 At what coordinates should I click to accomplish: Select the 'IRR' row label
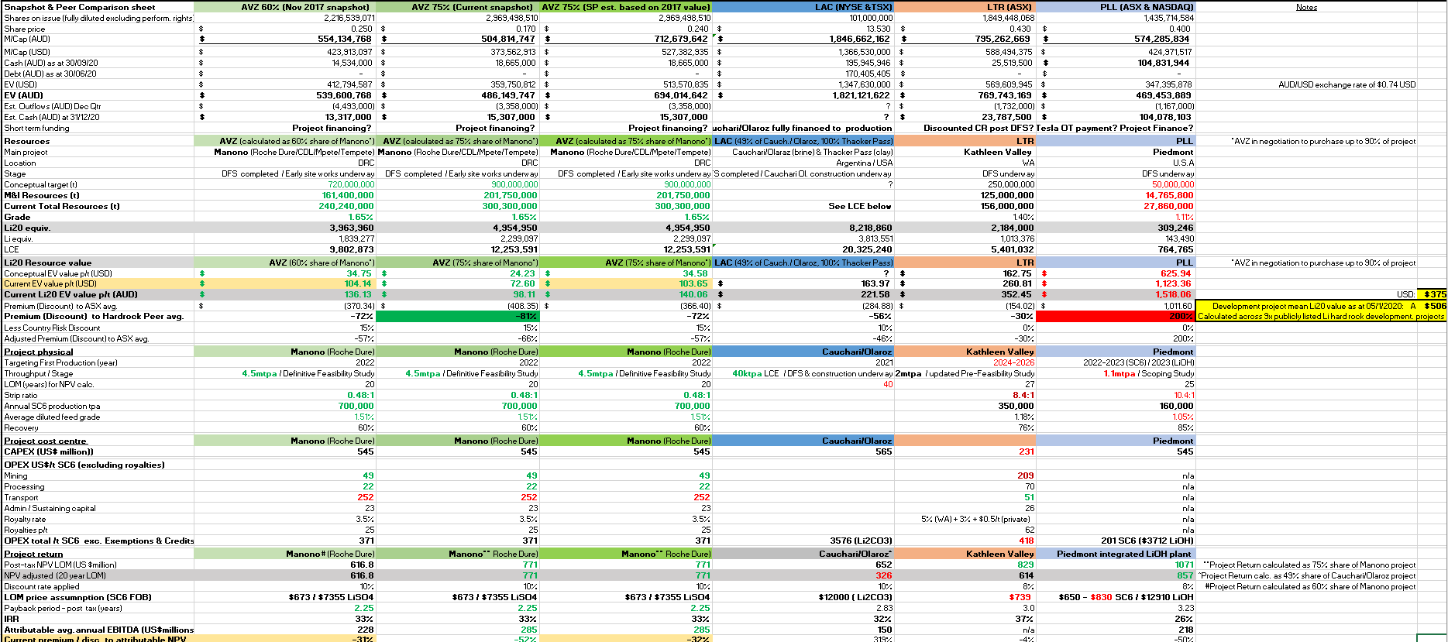click(12, 619)
